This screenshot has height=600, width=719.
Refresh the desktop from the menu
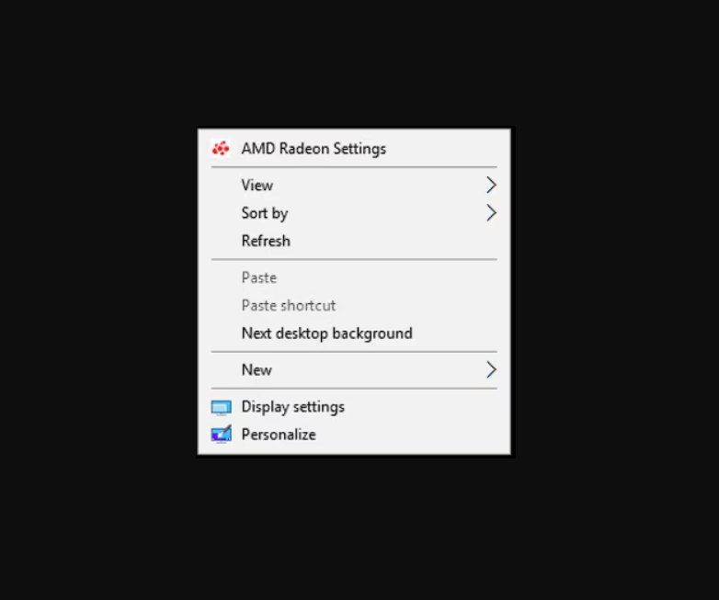(266, 241)
